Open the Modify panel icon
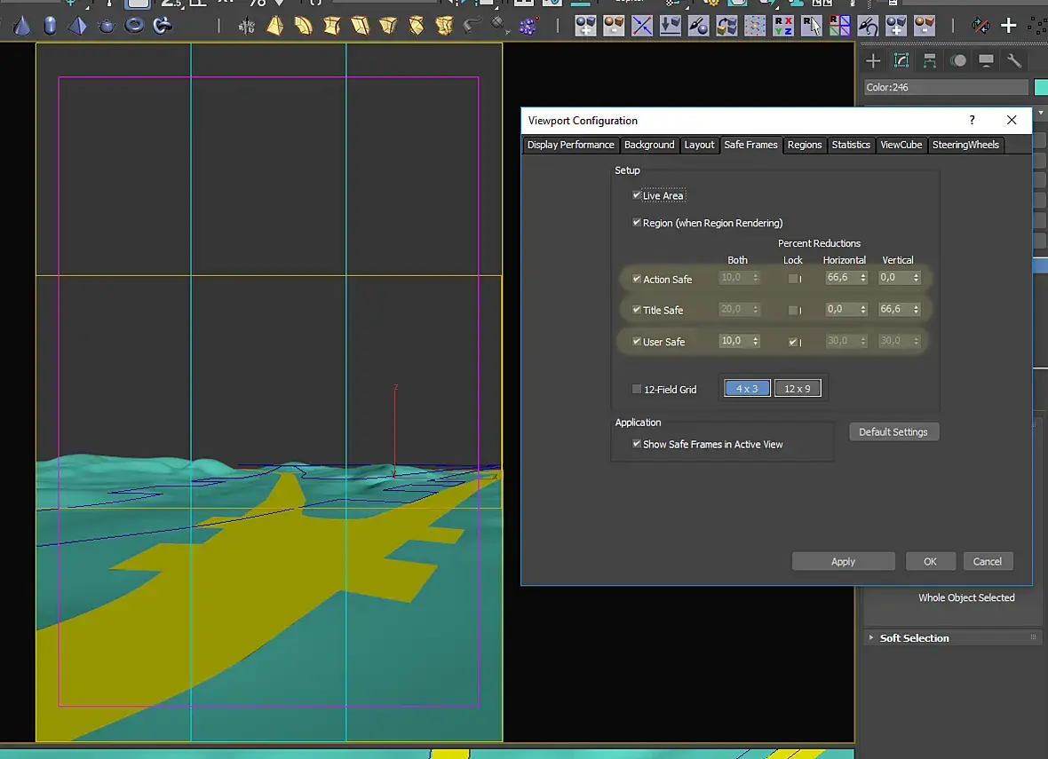 click(x=901, y=61)
